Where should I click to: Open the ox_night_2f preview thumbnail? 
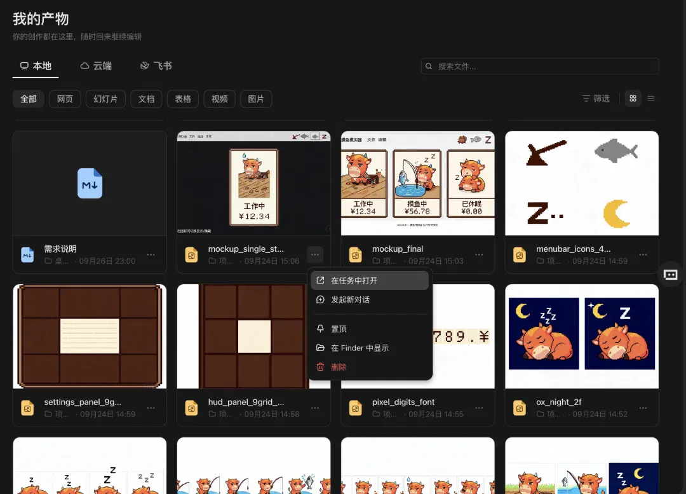582,336
